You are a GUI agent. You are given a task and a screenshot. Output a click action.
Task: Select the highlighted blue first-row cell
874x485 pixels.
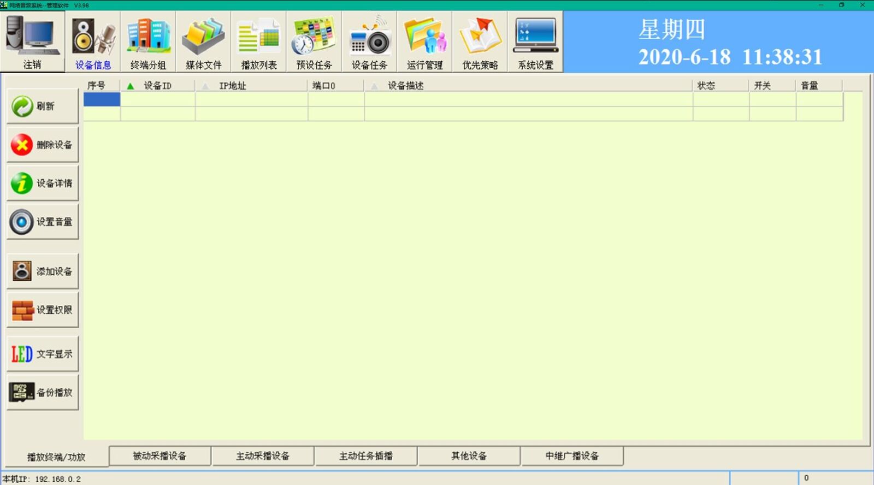tap(102, 99)
